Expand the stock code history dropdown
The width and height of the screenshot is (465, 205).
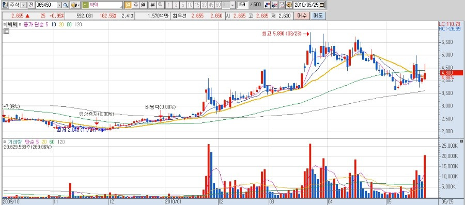click(x=59, y=5)
